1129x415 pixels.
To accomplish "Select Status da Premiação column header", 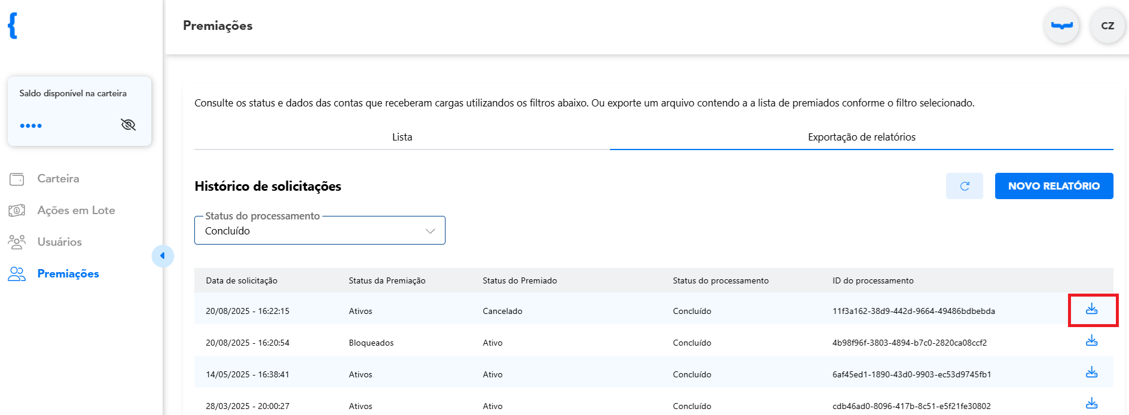I will (x=387, y=280).
